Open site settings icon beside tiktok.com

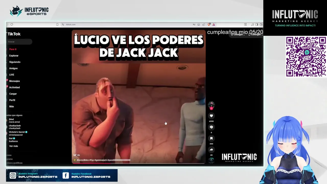click(63, 25)
